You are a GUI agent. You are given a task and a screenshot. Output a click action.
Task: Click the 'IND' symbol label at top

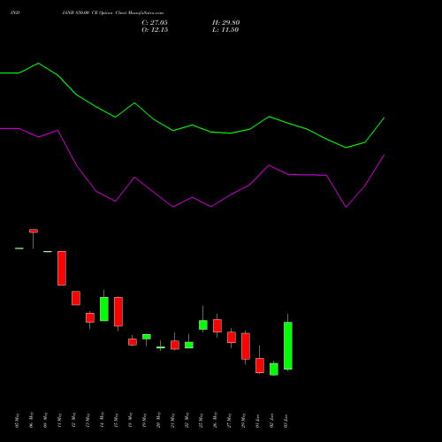(15, 13)
